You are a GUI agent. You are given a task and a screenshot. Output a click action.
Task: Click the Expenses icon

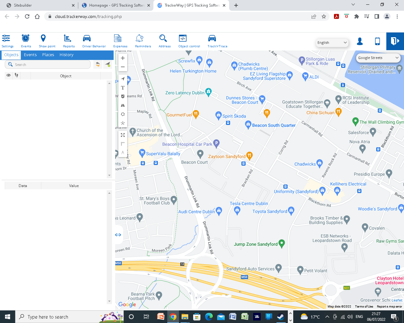click(x=120, y=41)
